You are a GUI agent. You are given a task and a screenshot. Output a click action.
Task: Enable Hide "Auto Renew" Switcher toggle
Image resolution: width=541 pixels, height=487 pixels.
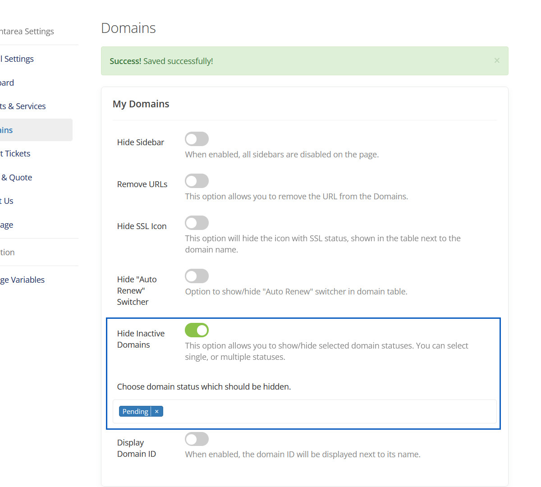pyautogui.click(x=197, y=276)
